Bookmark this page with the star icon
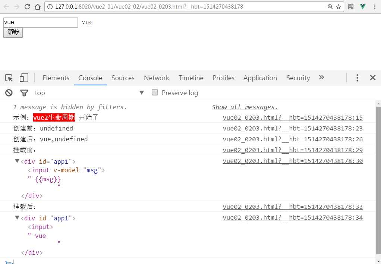The image size is (381, 264). (339, 7)
